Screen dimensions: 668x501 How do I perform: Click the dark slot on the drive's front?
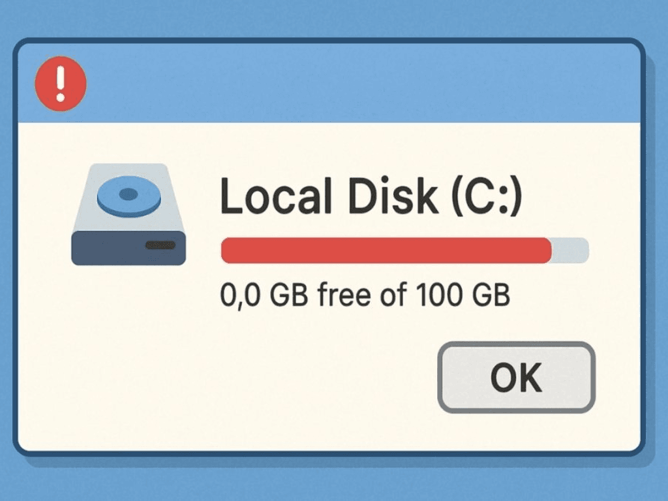pos(160,245)
